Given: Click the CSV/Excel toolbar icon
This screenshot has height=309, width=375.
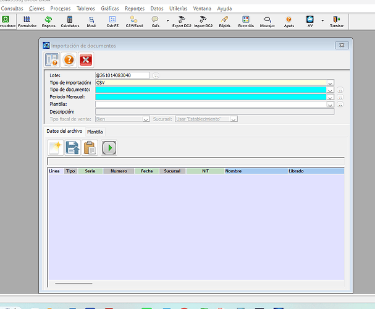Looking at the screenshot, I should (134, 22).
